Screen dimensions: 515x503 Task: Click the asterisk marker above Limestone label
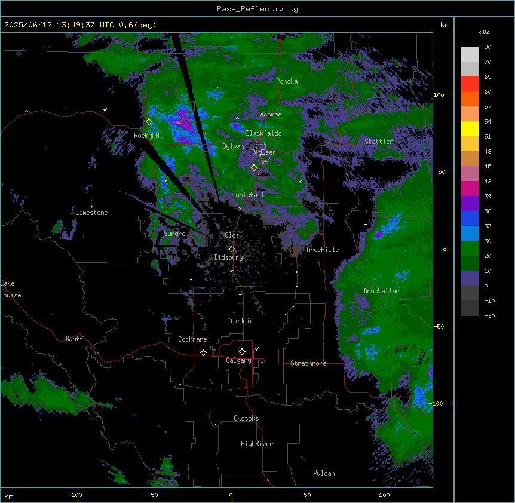pos(91,207)
